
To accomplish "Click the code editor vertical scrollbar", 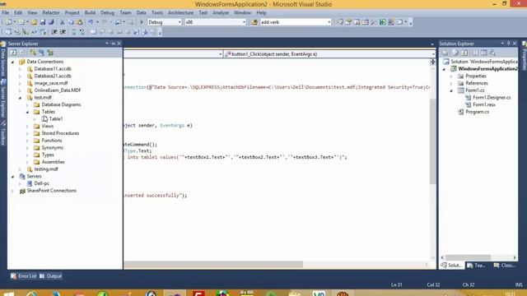I will point(432,141).
